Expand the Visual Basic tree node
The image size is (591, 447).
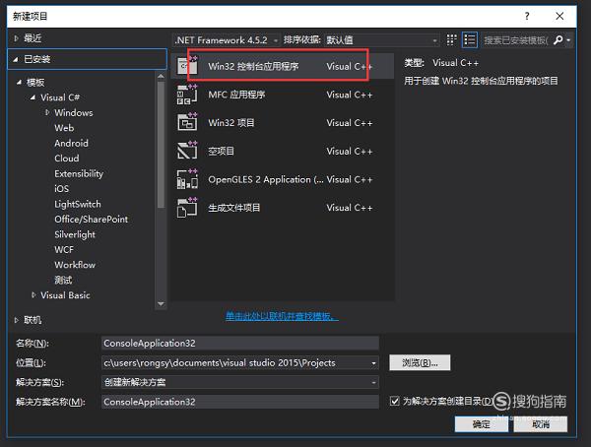(33, 295)
